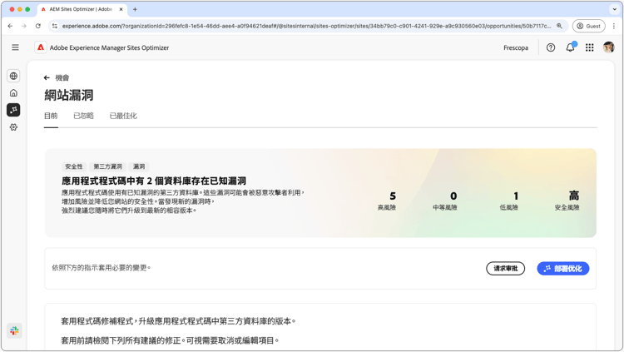The image size is (624, 352).
Task: Select the AEM Sites Optimizer browser tab
Action: pos(82,9)
